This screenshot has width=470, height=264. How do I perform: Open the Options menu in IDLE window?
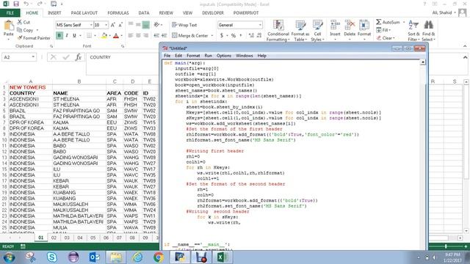224,56
